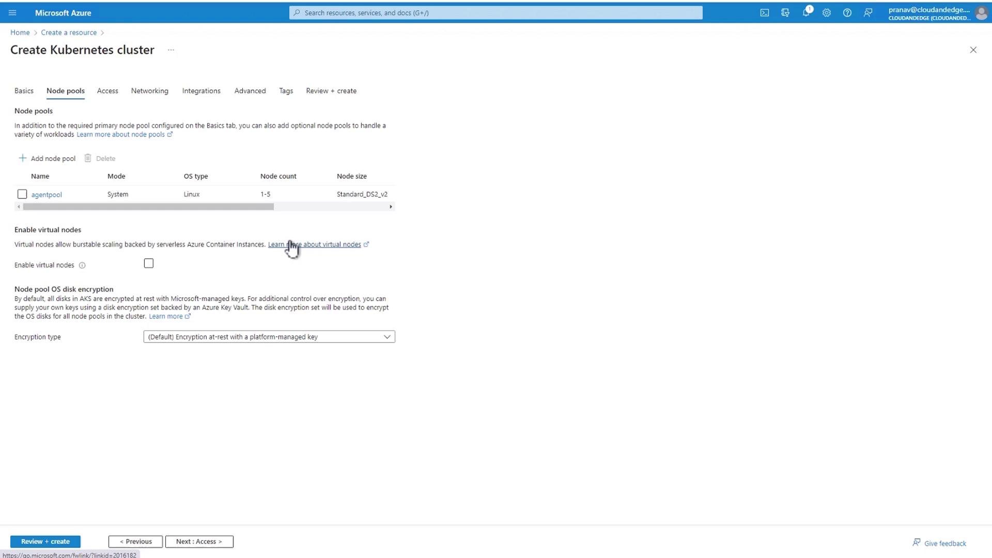
Task: Click the Next : Access button
Action: click(x=199, y=541)
